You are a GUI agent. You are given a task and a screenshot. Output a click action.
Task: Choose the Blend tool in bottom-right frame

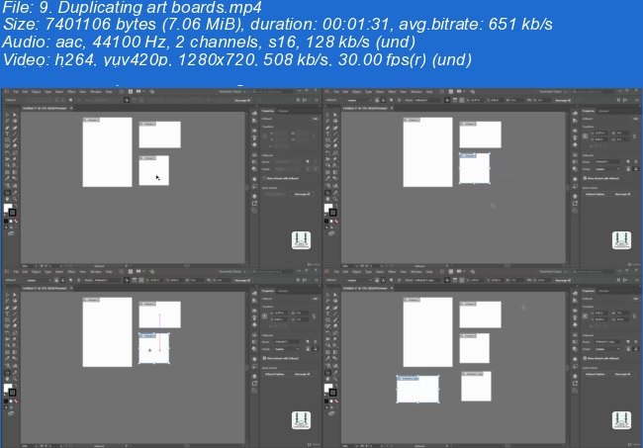pyautogui.click(x=335, y=358)
